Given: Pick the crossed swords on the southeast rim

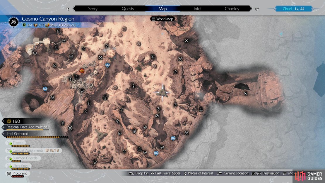Looking at the screenshot, I should click(x=187, y=133).
